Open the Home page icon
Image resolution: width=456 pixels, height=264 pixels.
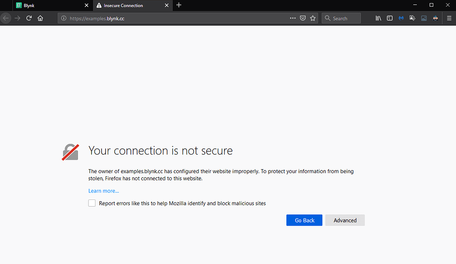40,18
